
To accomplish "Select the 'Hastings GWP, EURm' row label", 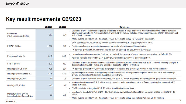I will [x=17, y=69].
